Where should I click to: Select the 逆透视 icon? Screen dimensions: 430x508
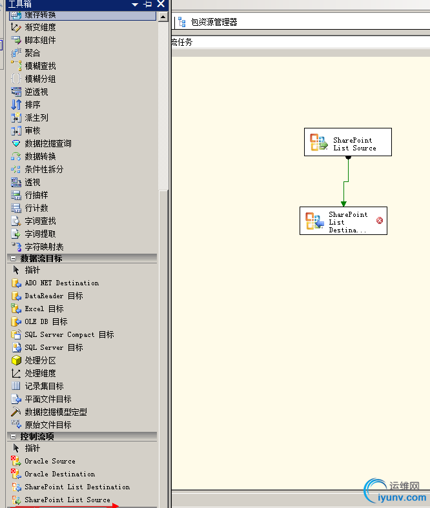pyautogui.click(x=16, y=92)
